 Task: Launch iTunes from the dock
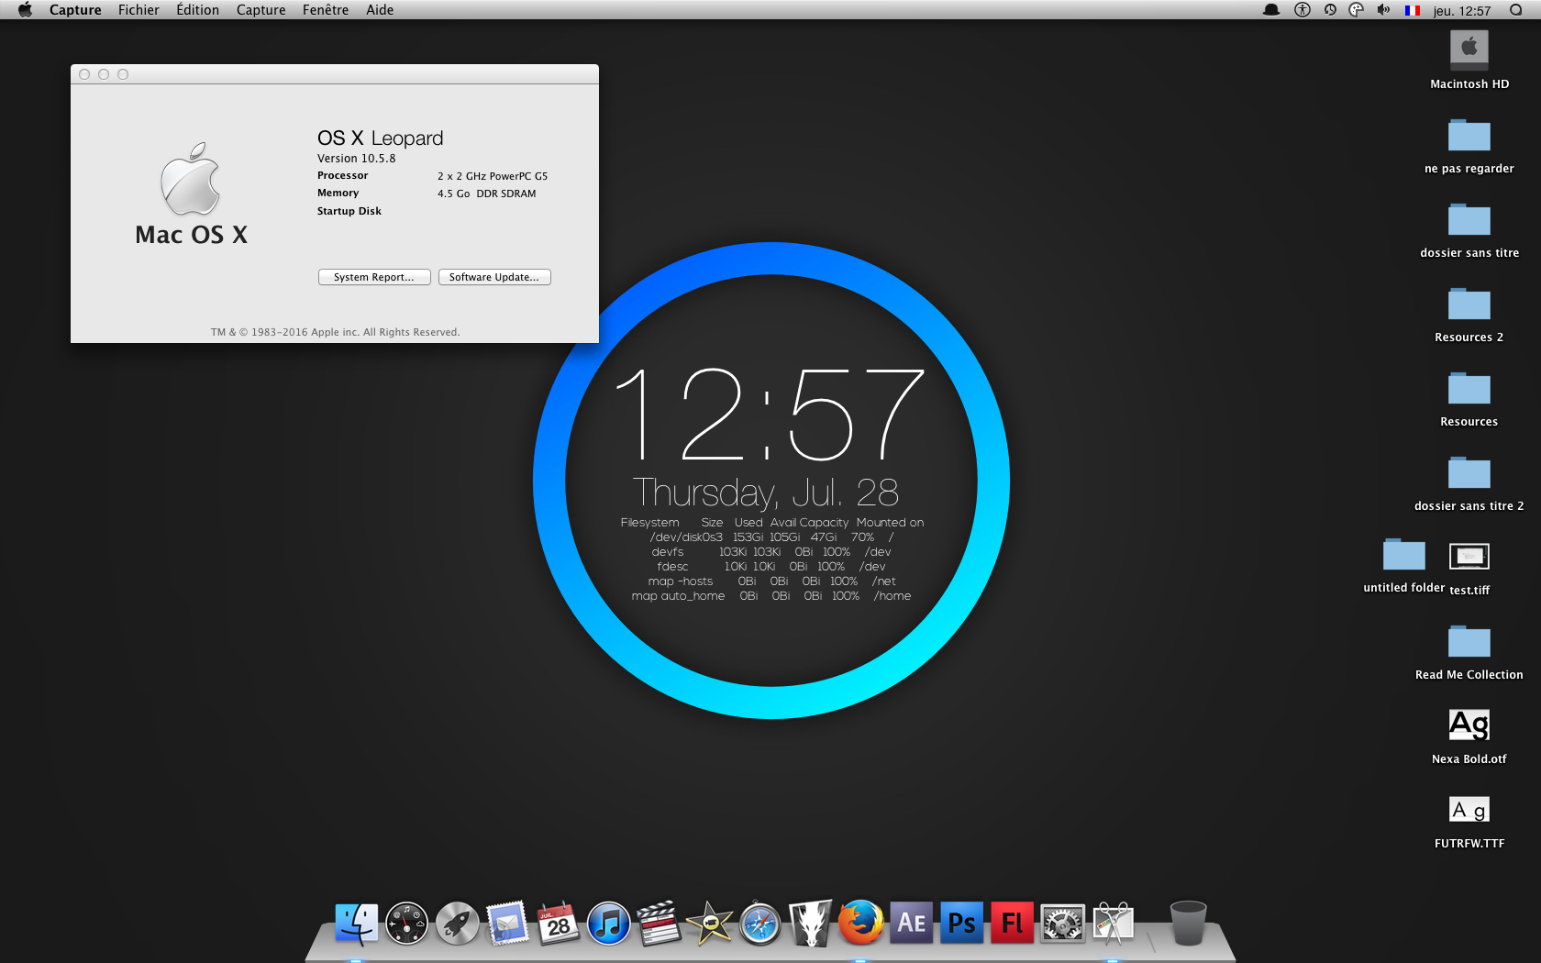pos(608,924)
